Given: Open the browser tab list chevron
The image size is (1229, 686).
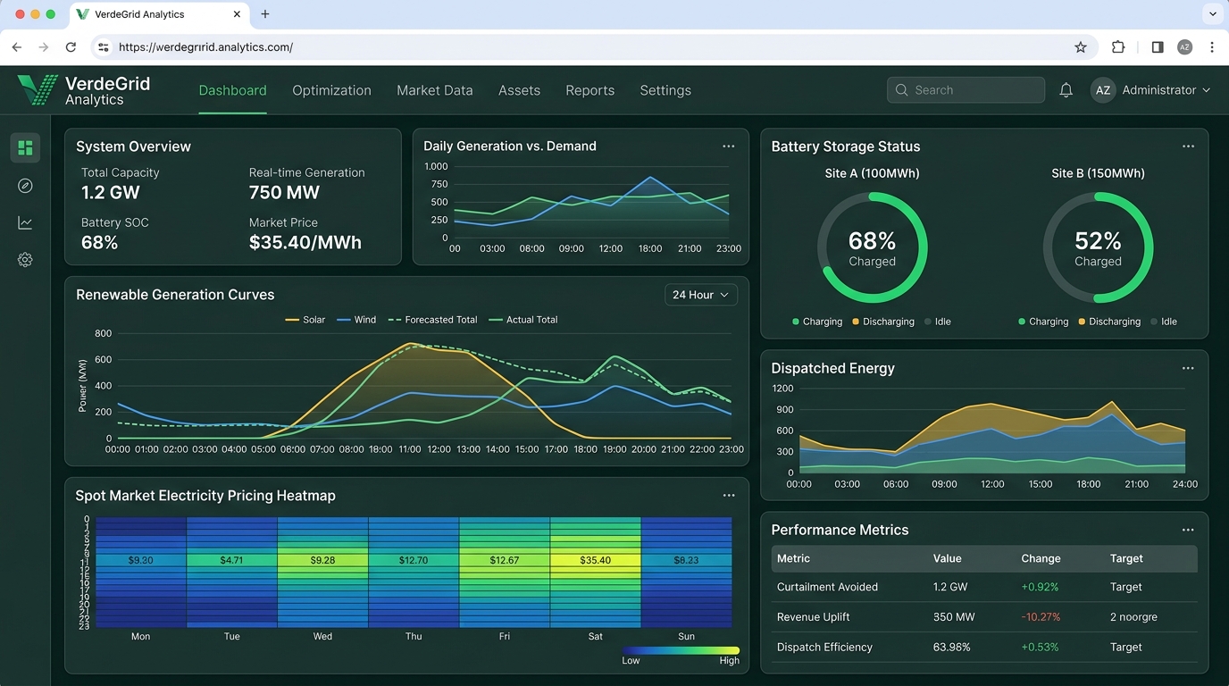Looking at the screenshot, I should tap(1212, 14).
